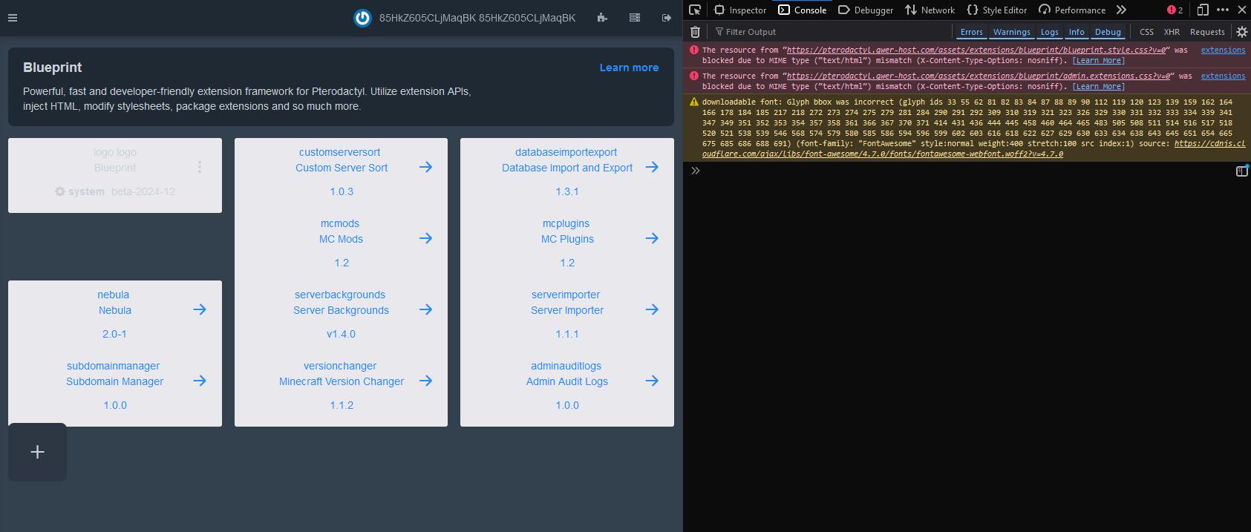
Task: Open the extensions puzzle-piece icon
Action: coord(602,18)
